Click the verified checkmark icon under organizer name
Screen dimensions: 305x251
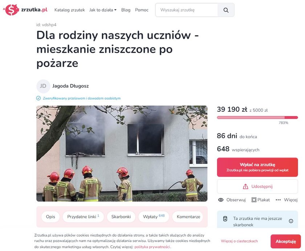tap(38, 98)
